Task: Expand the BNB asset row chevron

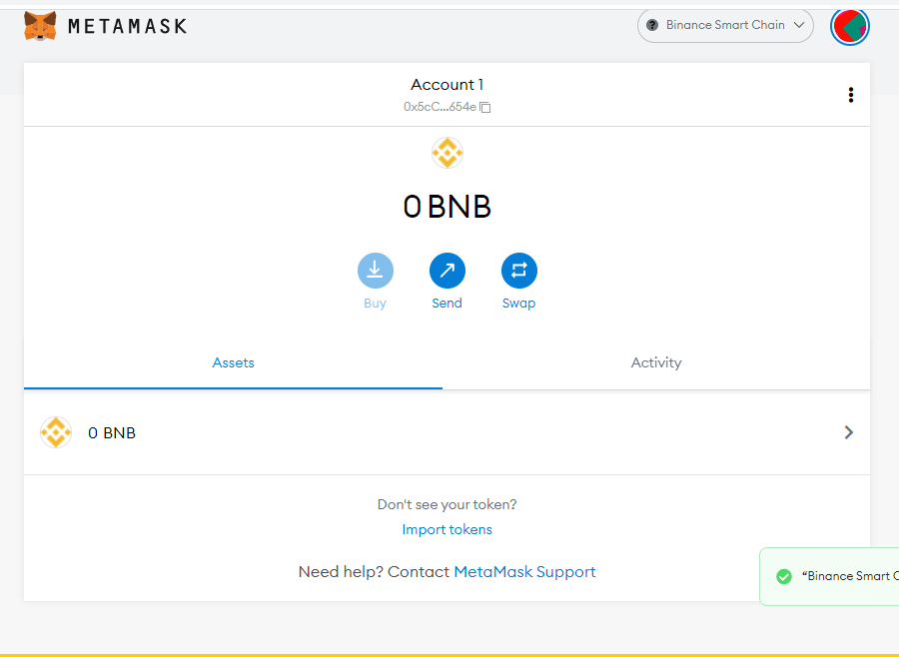Action: point(849,432)
